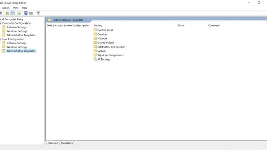Screen dimensions: 267x150
Task: Select the Desktop list entry
Action: (102, 34)
